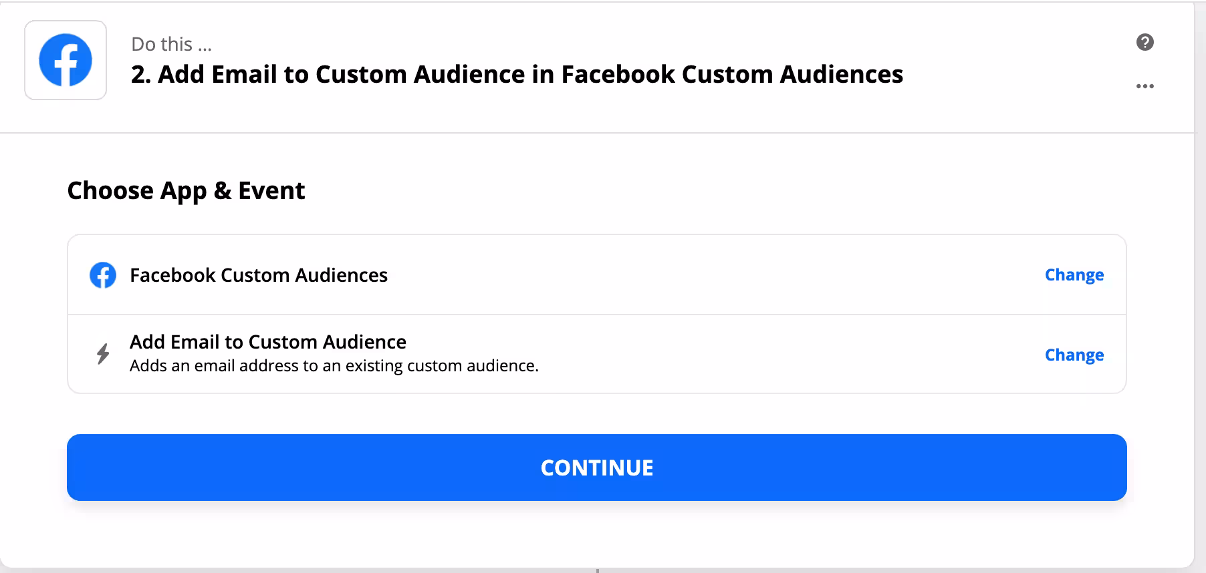Select the Add Email to Custom Audience event name
Image resolution: width=1206 pixels, height=573 pixels.
268,342
